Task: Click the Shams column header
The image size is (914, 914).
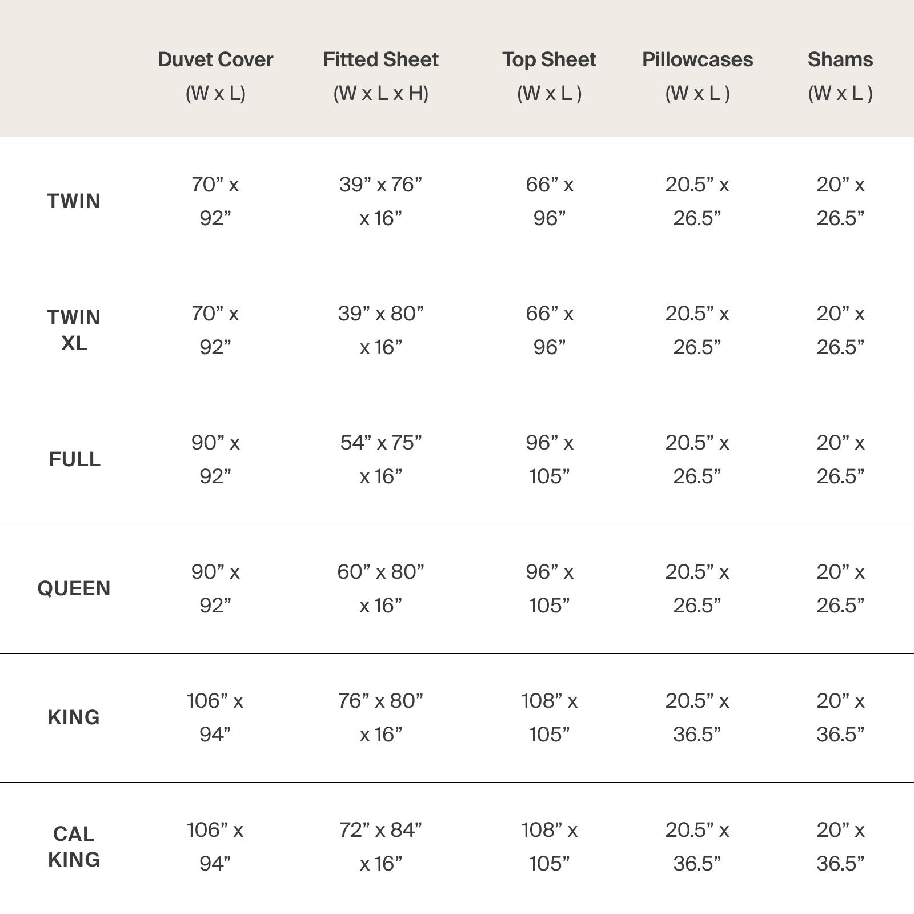Action: pos(840,75)
